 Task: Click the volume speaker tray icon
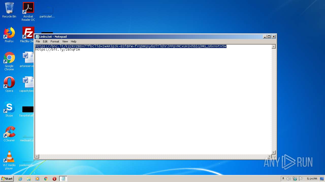(x=289, y=179)
